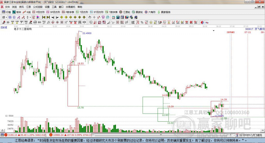Select the Gann fan angle lines tool

(x=95, y=22)
